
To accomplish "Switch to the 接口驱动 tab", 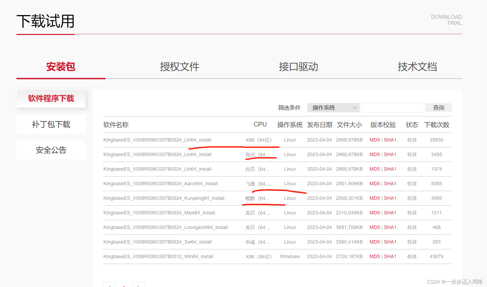I will (x=298, y=67).
